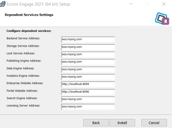Image resolution: width=172 pixels, height=128 pixels.
Task: Go back with the Back button
Action: [96, 123]
